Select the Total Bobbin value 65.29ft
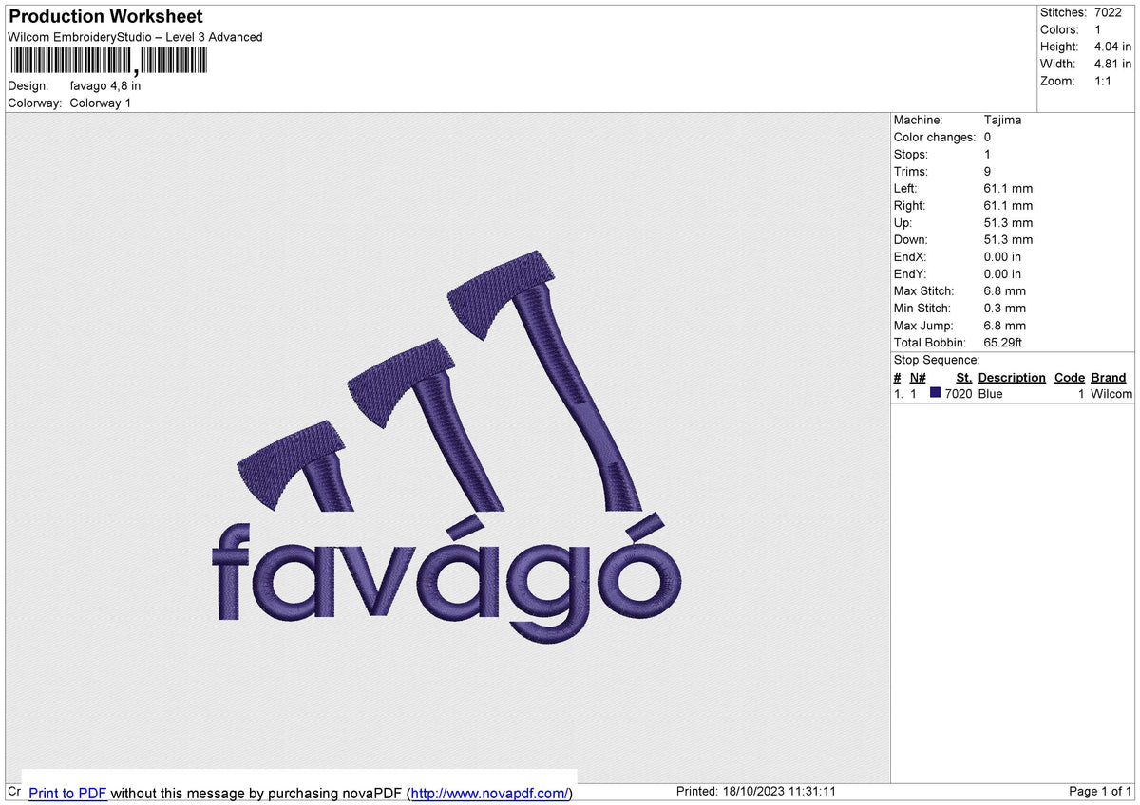 point(1003,342)
